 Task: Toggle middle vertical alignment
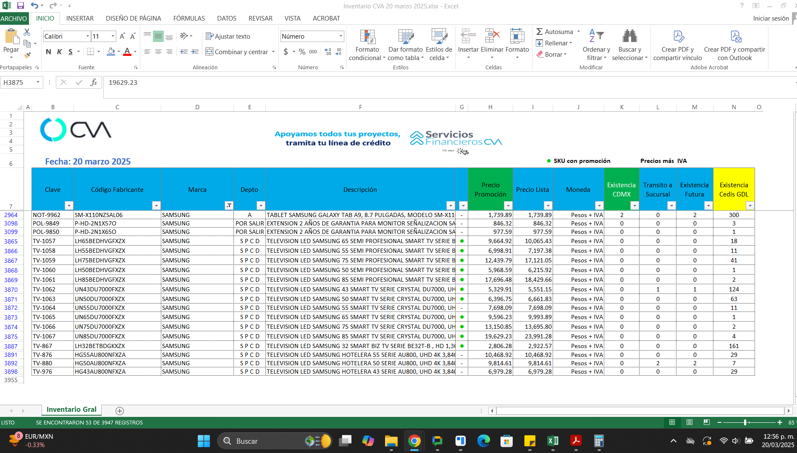158,37
